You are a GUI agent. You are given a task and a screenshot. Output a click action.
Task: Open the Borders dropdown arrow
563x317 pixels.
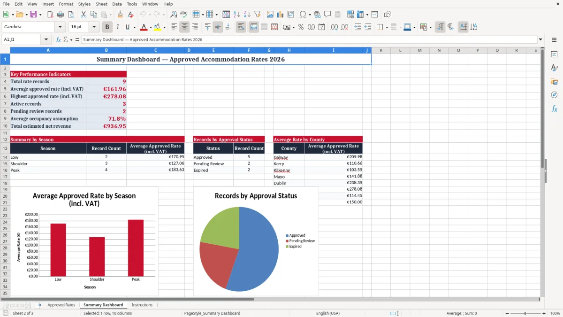pyautogui.click(x=388, y=27)
